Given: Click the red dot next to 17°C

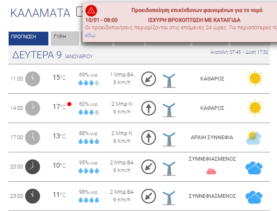Looking at the screenshot, I should click(x=69, y=104).
